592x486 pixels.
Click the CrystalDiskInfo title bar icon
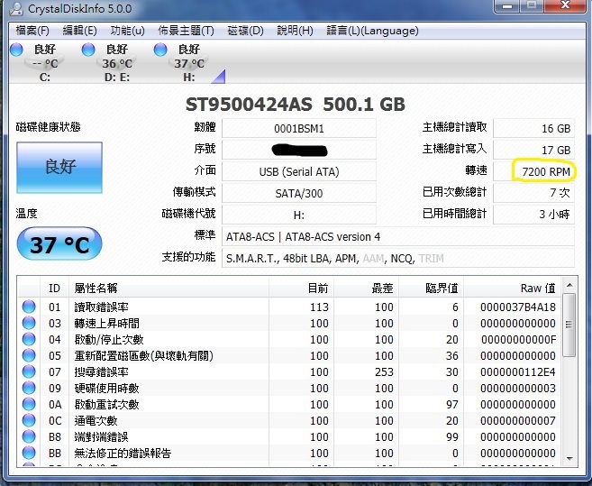[16, 9]
